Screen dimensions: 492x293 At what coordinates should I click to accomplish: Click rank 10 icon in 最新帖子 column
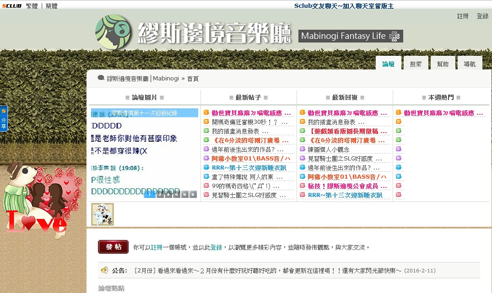click(206, 194)
